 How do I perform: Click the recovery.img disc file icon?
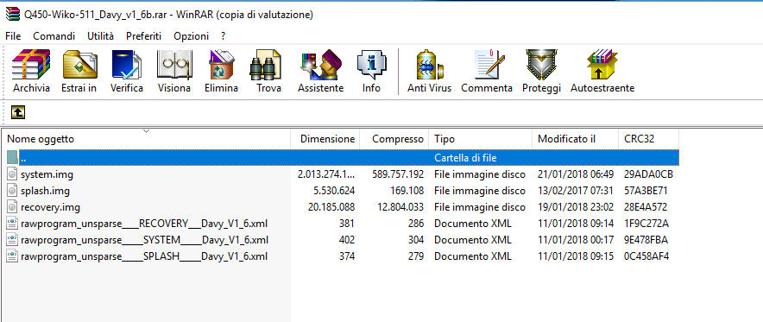click(13, 207)
